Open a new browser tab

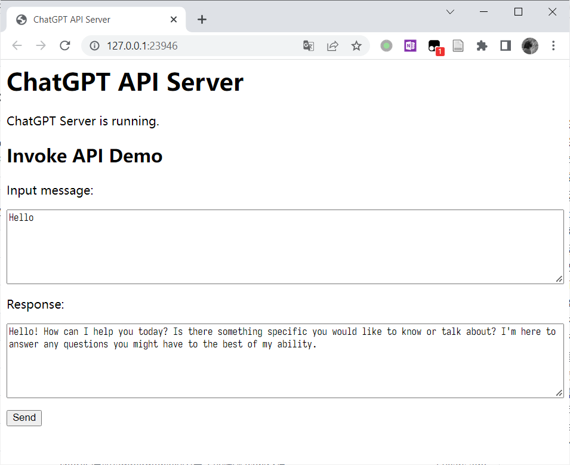pos(202,19)
